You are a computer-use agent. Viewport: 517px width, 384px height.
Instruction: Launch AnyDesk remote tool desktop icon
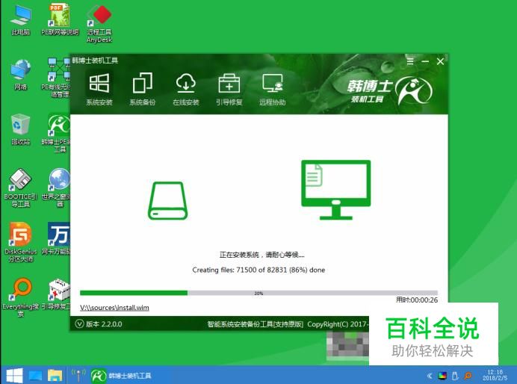tap(99, 24)
